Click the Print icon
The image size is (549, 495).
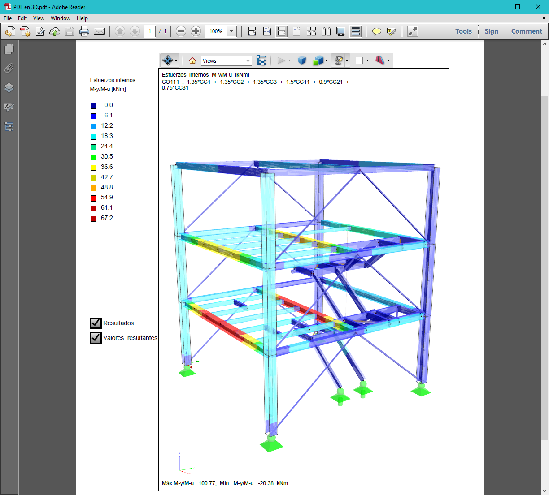click(x=84, y=31)
